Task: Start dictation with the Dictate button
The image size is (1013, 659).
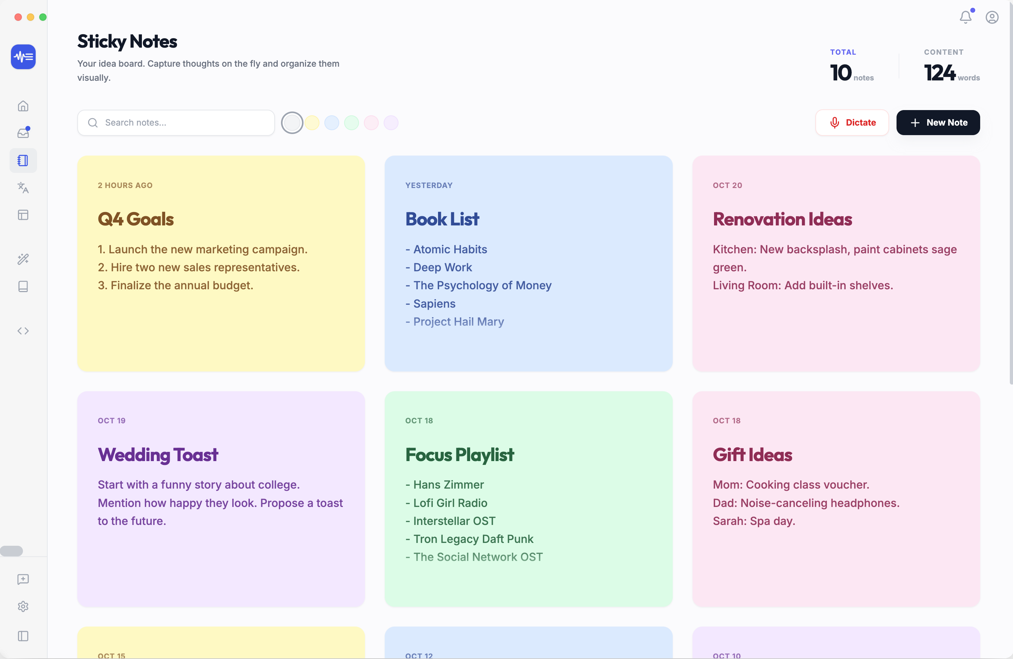Action: pos(852,122)
